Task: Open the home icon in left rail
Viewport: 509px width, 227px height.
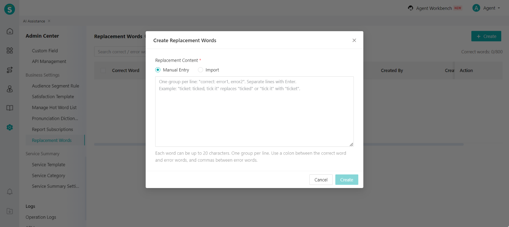Action: coord(10,32)
